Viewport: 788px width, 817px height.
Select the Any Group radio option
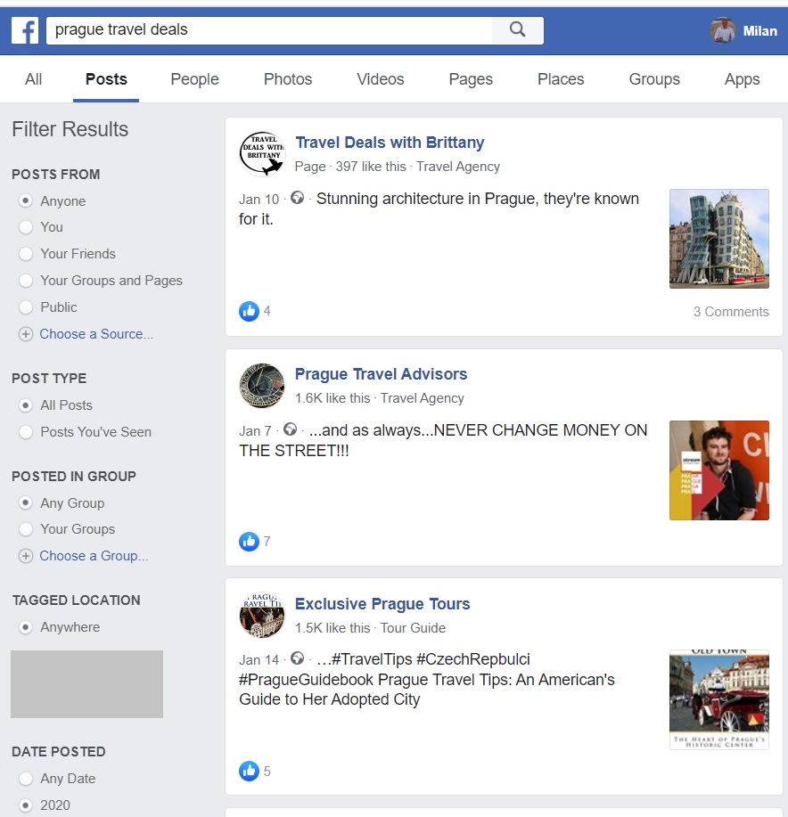point(26,502)
